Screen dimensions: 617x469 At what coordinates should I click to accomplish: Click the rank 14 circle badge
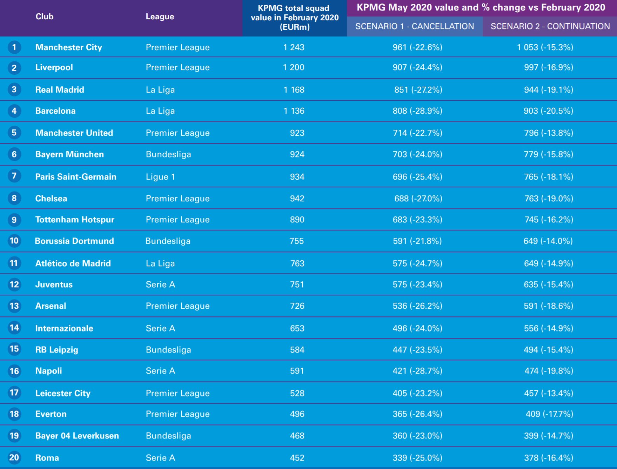(14, 328)
